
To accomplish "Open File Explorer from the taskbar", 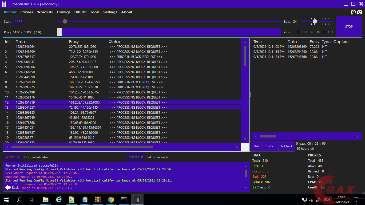I will click(46, 200).
